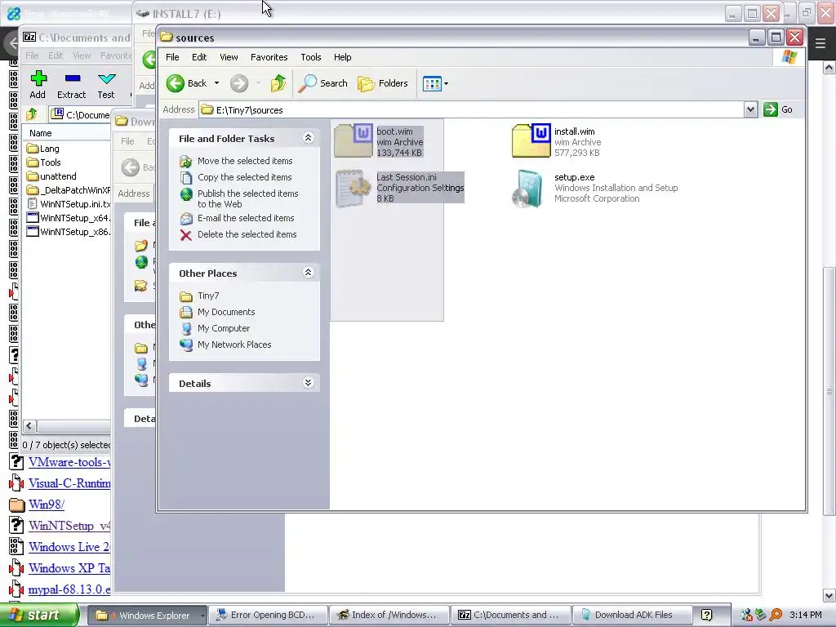This screenshot has width=836, height=627.
Task: Select the Tools folder in 7-Zip list
Action: pos(44,162)
